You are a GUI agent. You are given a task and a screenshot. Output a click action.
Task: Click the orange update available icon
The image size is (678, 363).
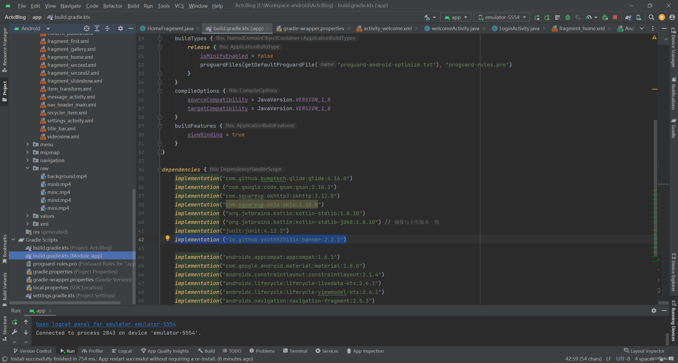662,17
